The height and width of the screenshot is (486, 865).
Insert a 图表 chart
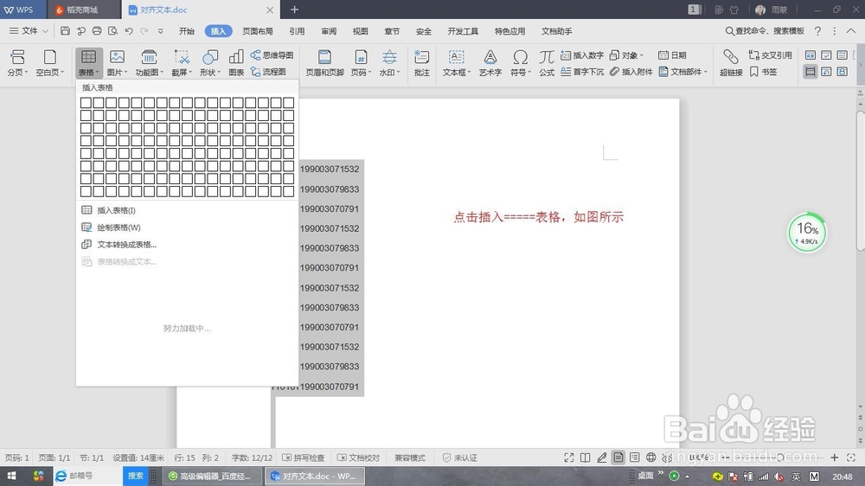[x=236, y=62]
